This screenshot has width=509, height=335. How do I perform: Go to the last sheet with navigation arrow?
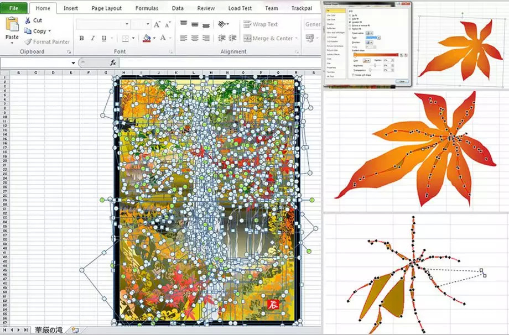(x=26, y=330)
